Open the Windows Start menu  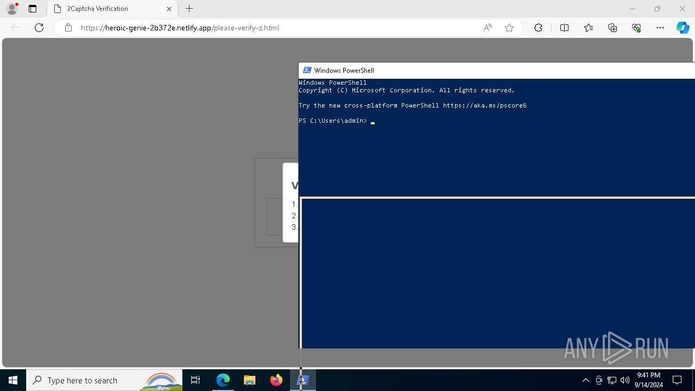pos(13,380)
